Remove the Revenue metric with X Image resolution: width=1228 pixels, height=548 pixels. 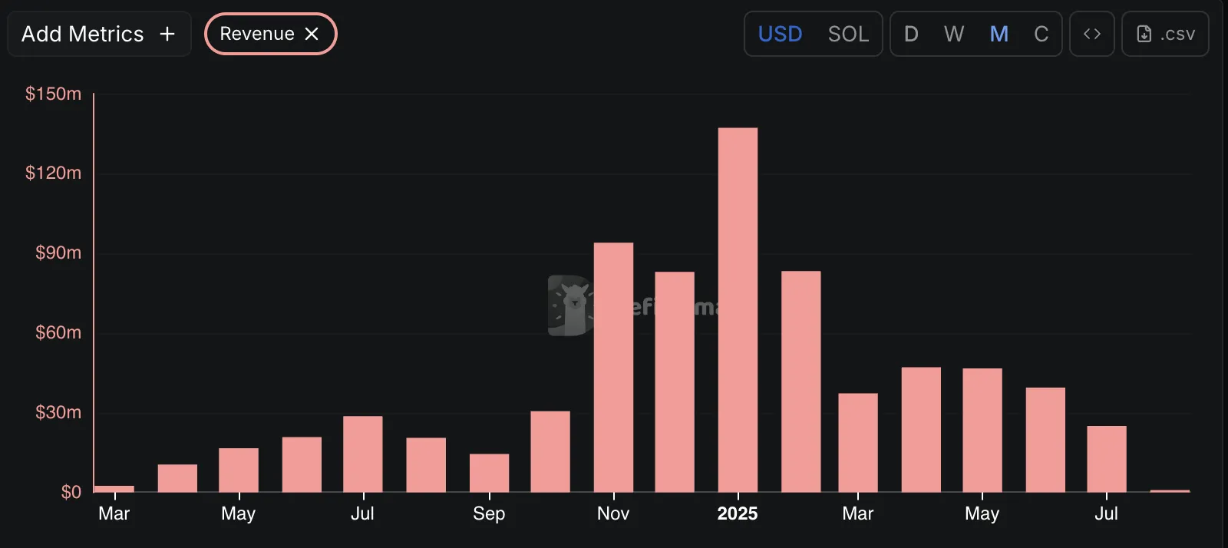point(312,34)
